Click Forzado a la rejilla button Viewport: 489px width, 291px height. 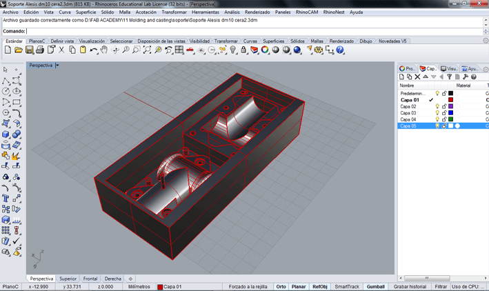click(x=248, y=287)
